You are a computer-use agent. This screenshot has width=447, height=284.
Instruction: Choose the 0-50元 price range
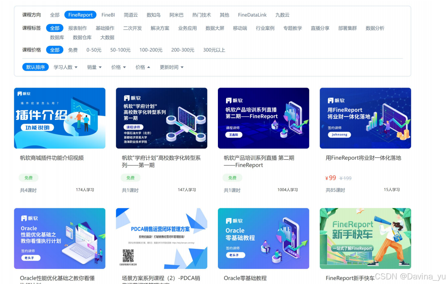94,50
